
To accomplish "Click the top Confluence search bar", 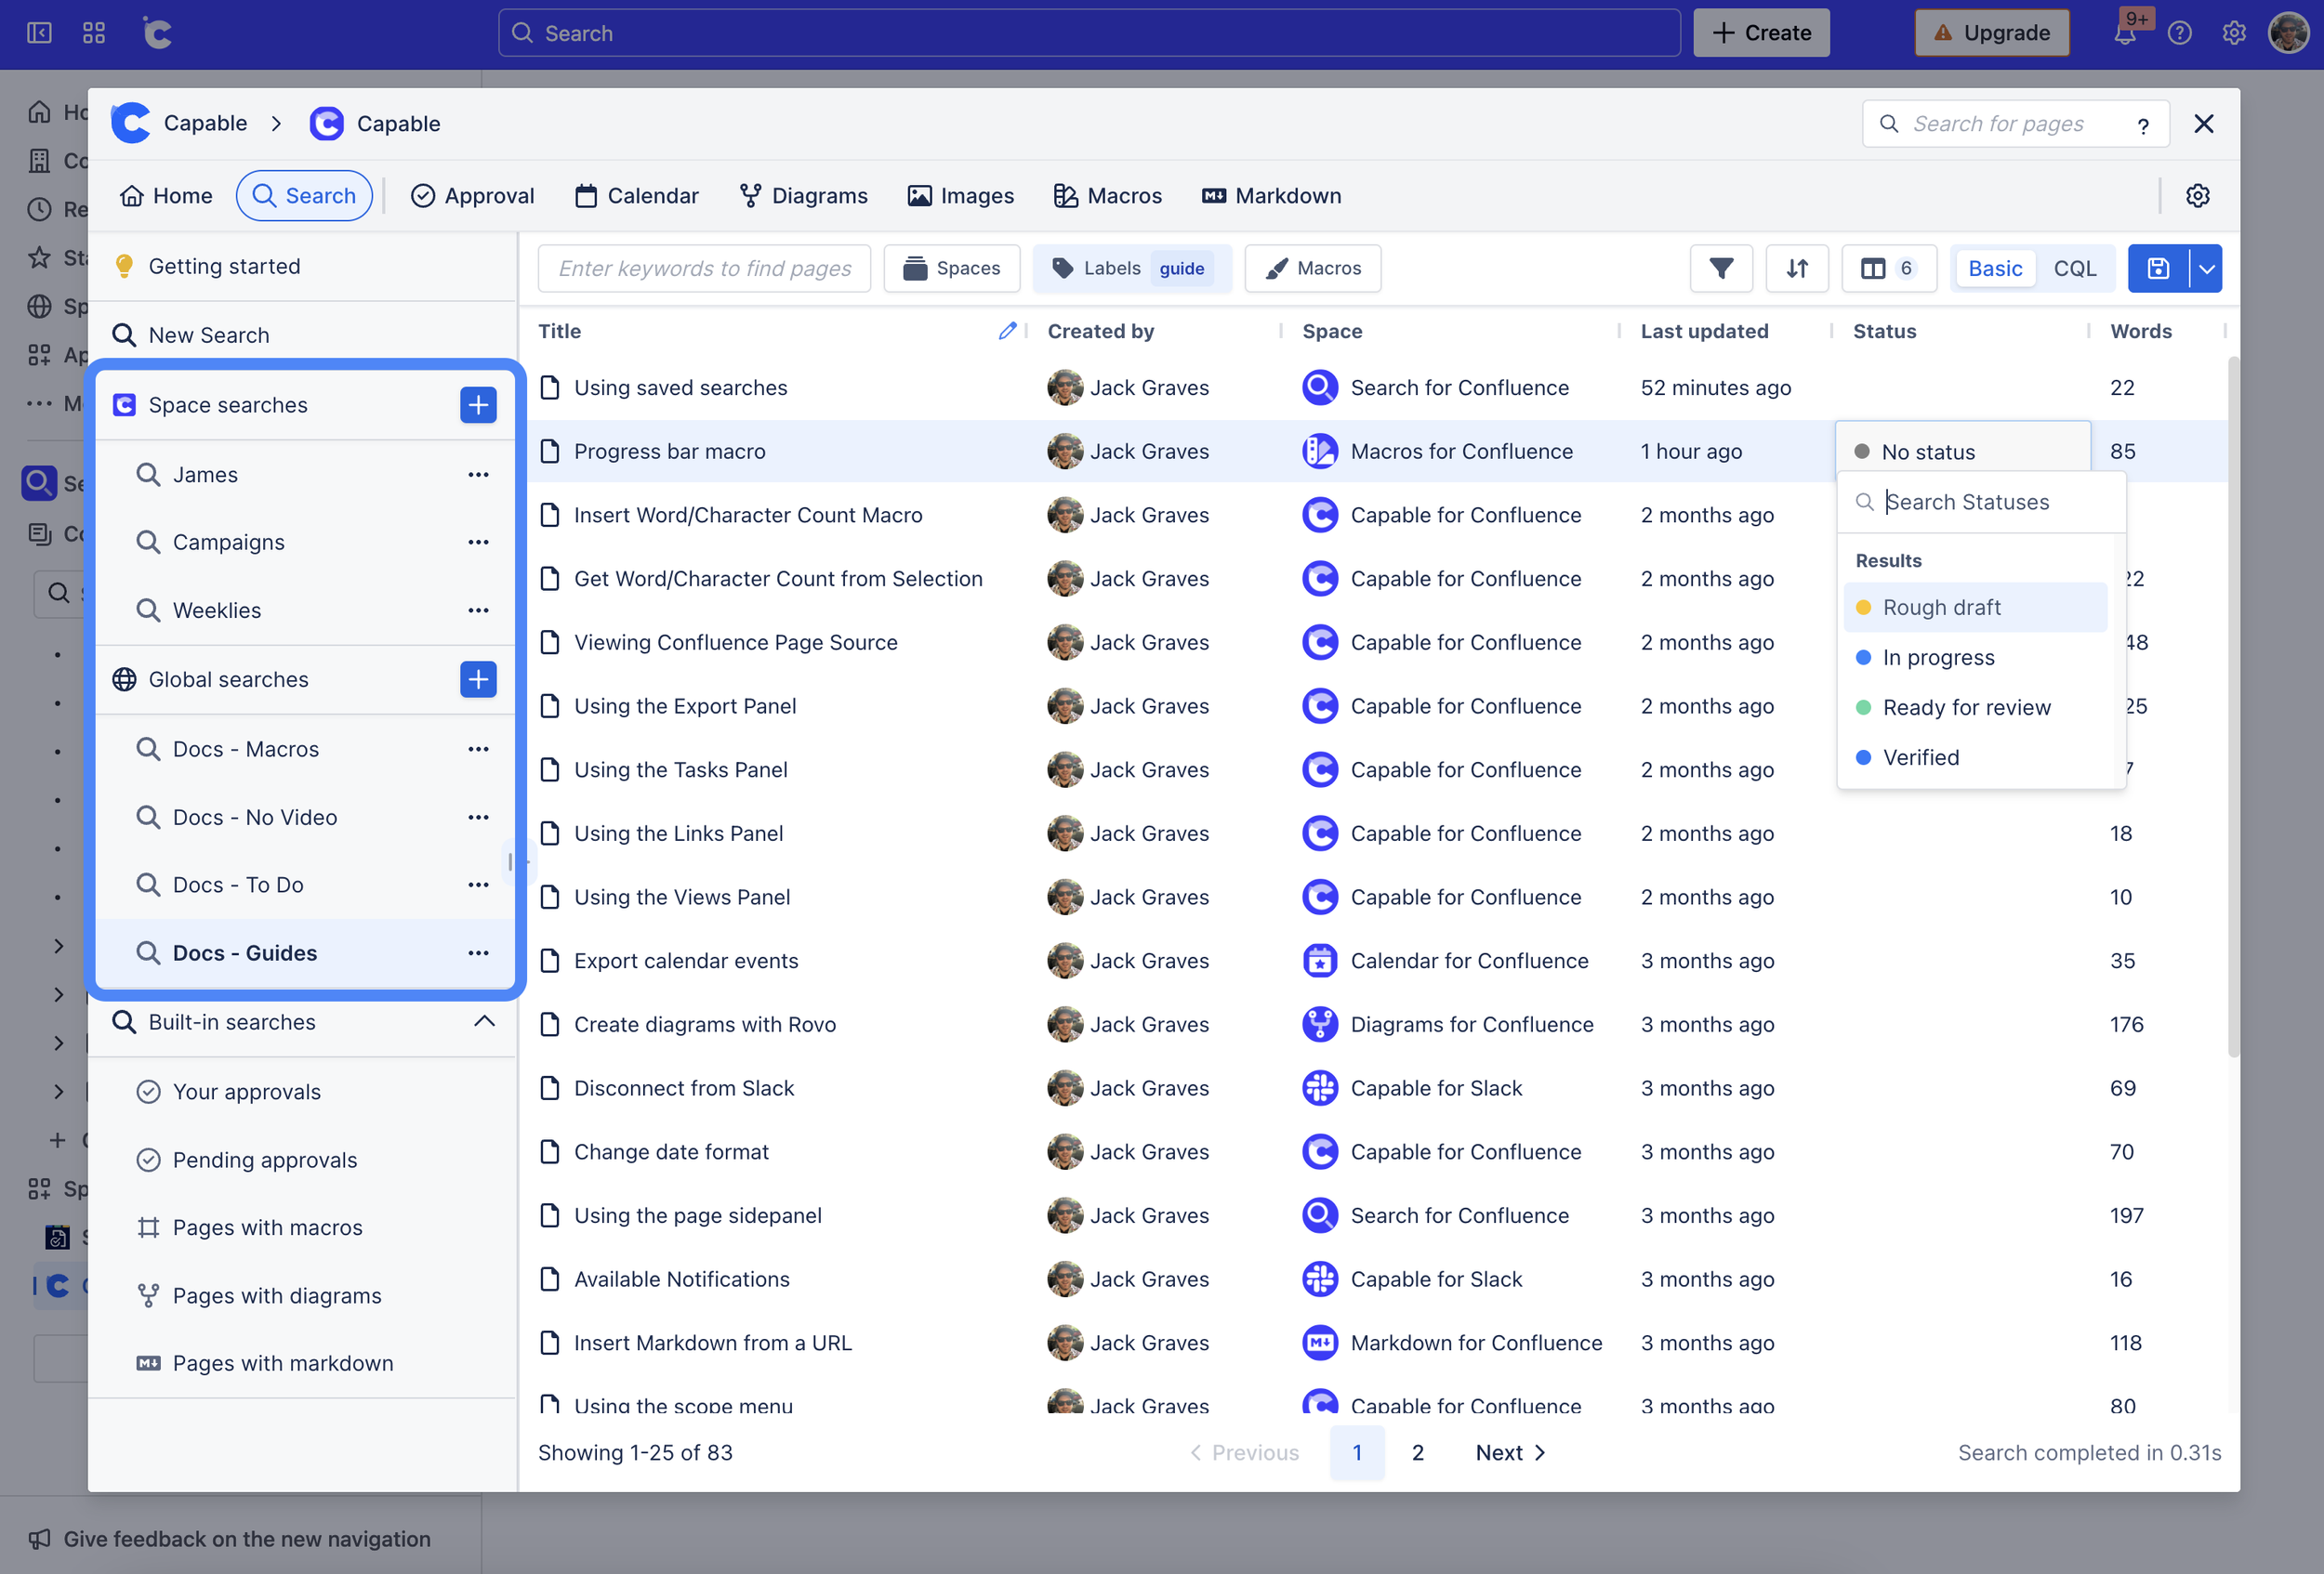I will [x=1088, y=33].
